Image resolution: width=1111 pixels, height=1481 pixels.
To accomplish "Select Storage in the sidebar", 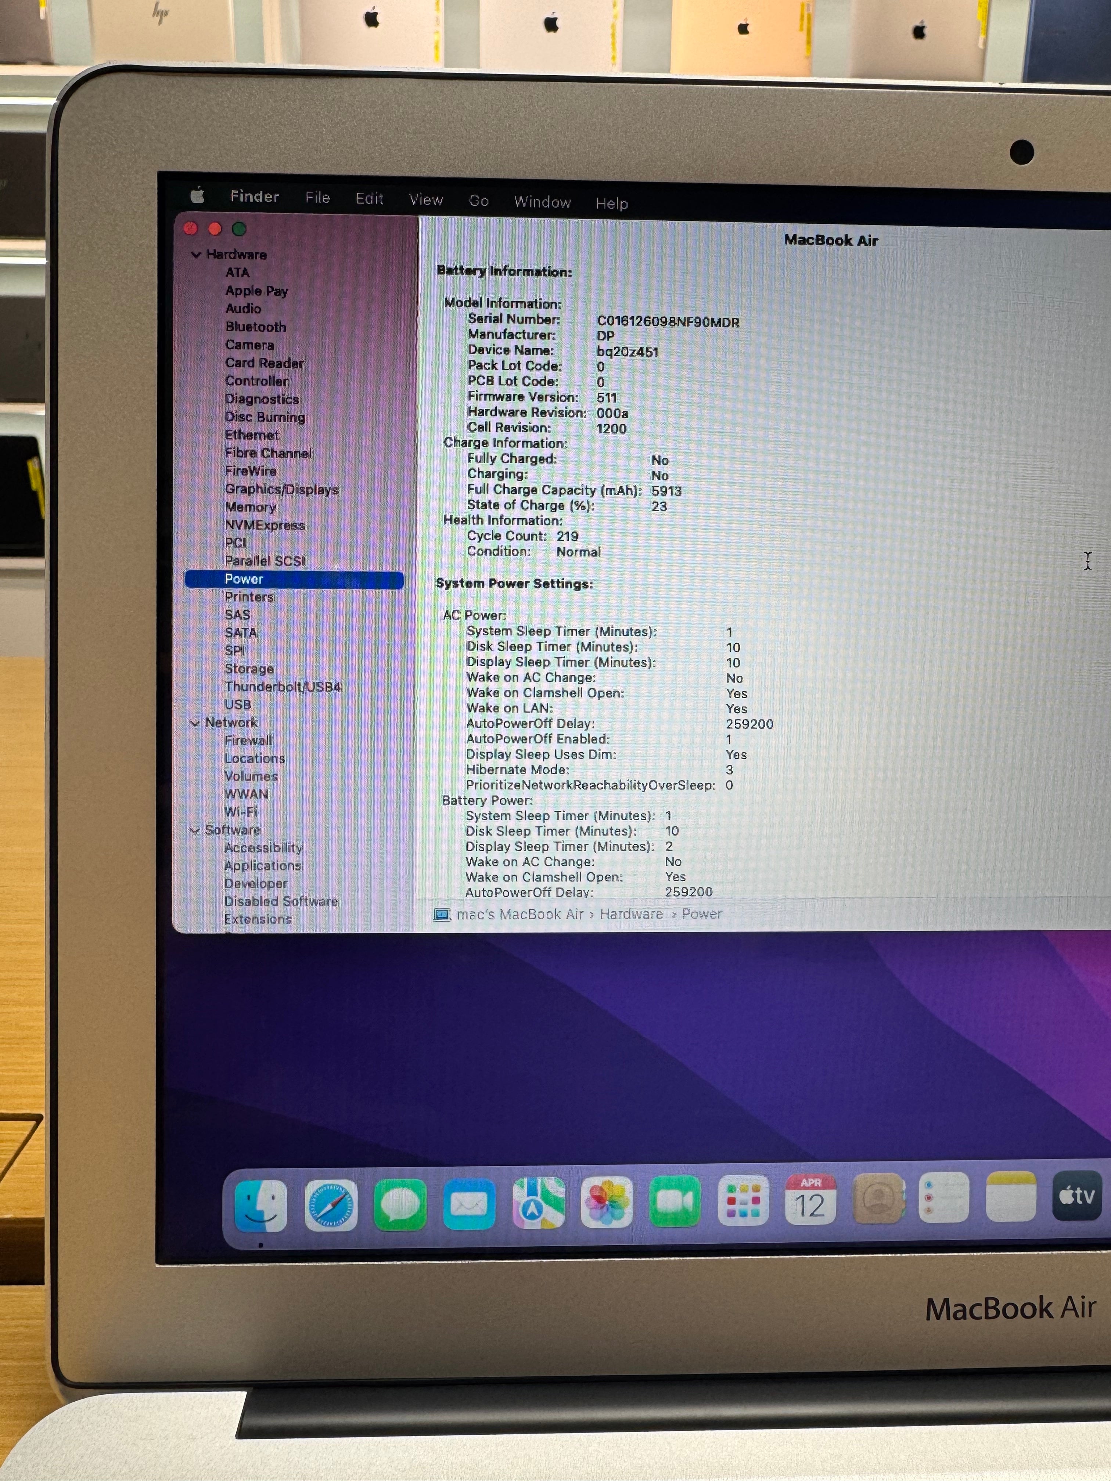I will pyautogui.click(x=249, y=669).
